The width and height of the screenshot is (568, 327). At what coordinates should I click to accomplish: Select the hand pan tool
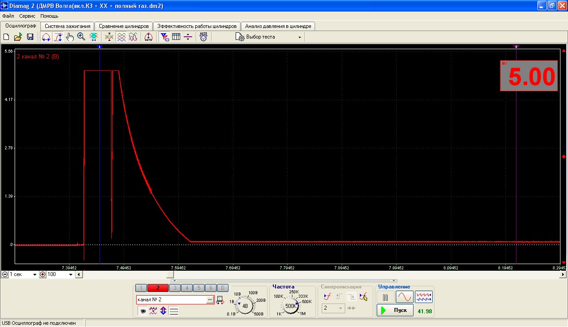(70, 37)
